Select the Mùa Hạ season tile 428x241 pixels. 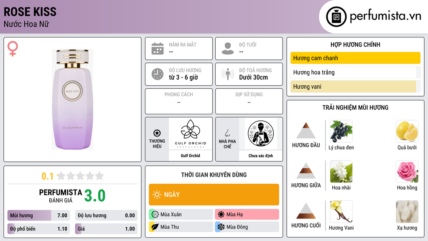point(247,214)
